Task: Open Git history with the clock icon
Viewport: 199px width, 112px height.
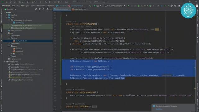Action: click(x=172, y=6)
